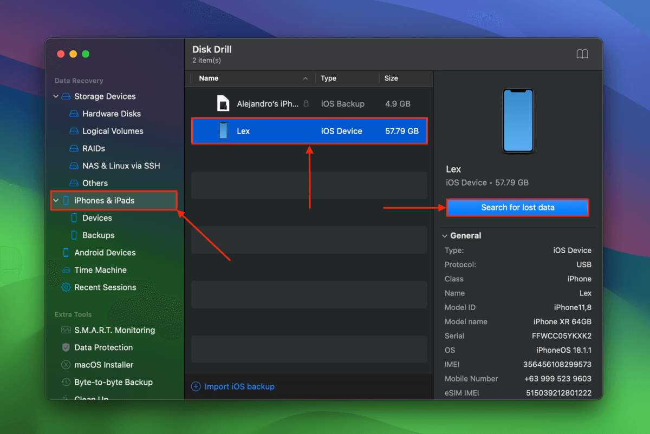Click the Recent Sessions gear icon
This screenshot has width=650, height=434.
click(x=66, y=287)
